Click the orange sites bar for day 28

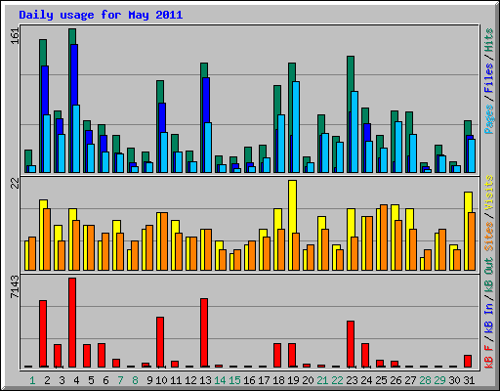[x=428, y=260]
